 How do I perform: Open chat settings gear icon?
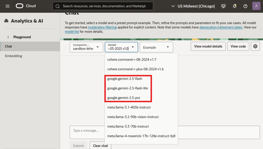tap(255, 46)
